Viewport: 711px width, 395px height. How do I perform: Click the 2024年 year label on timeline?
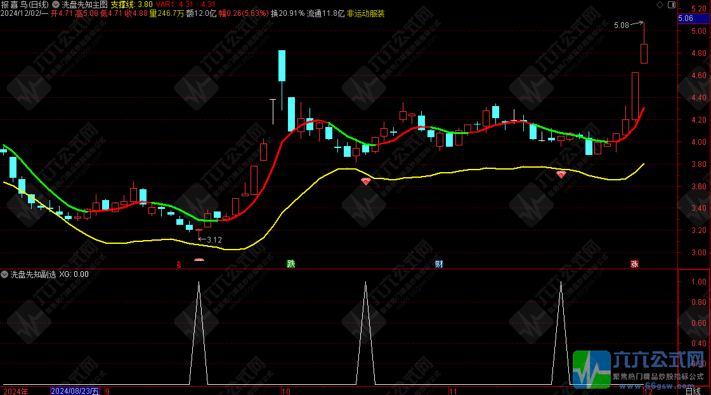click(16, 391)
